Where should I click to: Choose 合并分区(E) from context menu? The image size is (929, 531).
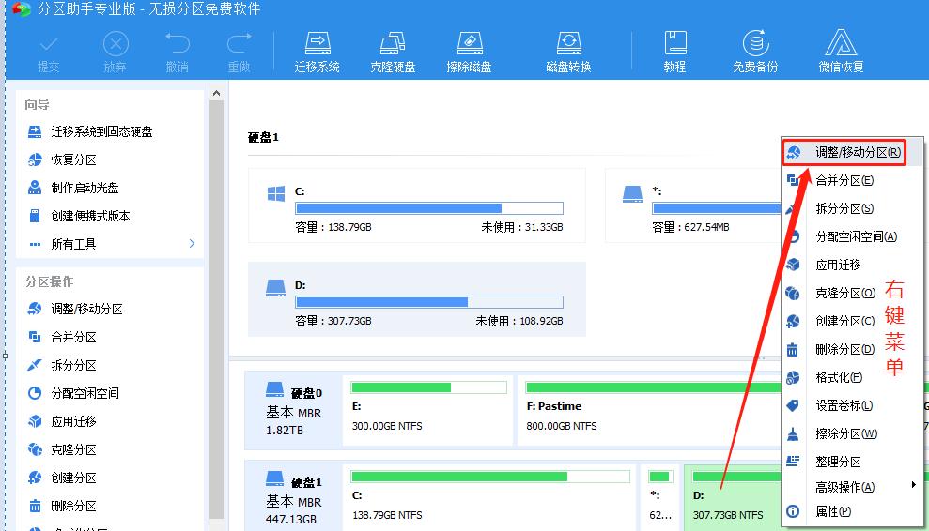852,180
